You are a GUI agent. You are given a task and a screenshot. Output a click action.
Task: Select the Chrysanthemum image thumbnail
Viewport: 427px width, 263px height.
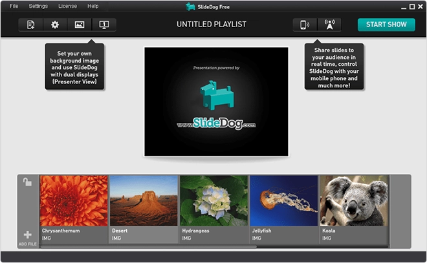[x=74, y=201]
